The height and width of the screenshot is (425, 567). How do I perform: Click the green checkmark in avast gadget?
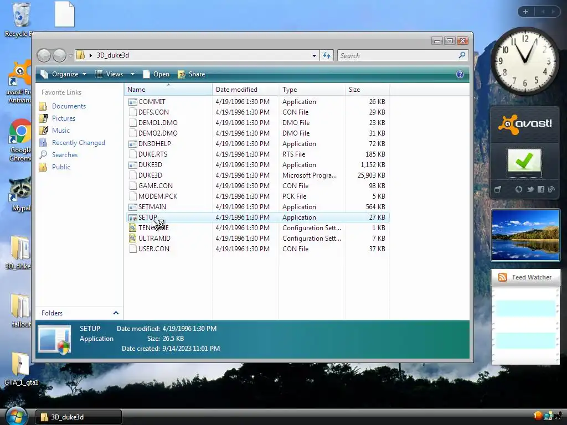[x=524, y=162]
